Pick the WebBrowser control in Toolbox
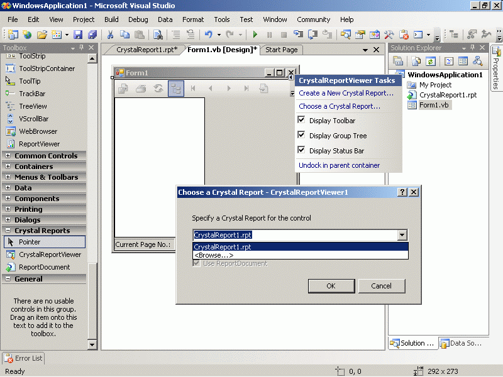Screen dimensions: 503x377 pyautogui.click(x=38, y=131)
